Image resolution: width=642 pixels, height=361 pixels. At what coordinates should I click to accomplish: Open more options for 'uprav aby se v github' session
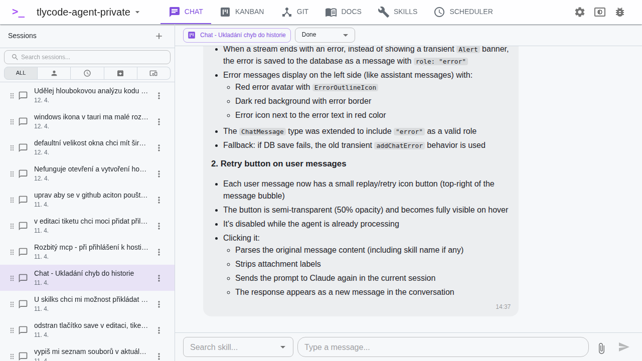pyautogui.click(x=159, y=200)
